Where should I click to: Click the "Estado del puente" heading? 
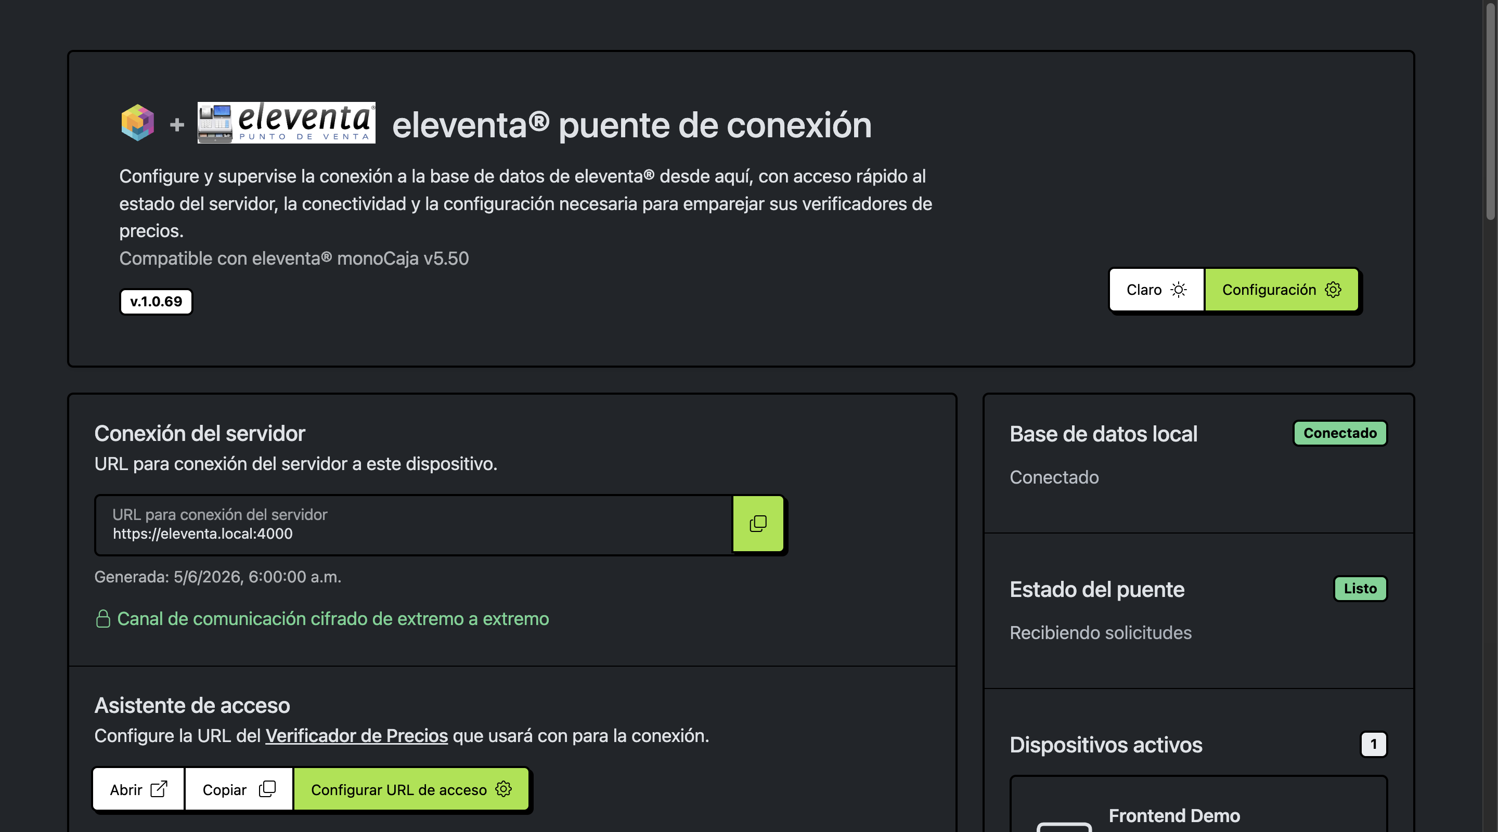coord(1097,590)
